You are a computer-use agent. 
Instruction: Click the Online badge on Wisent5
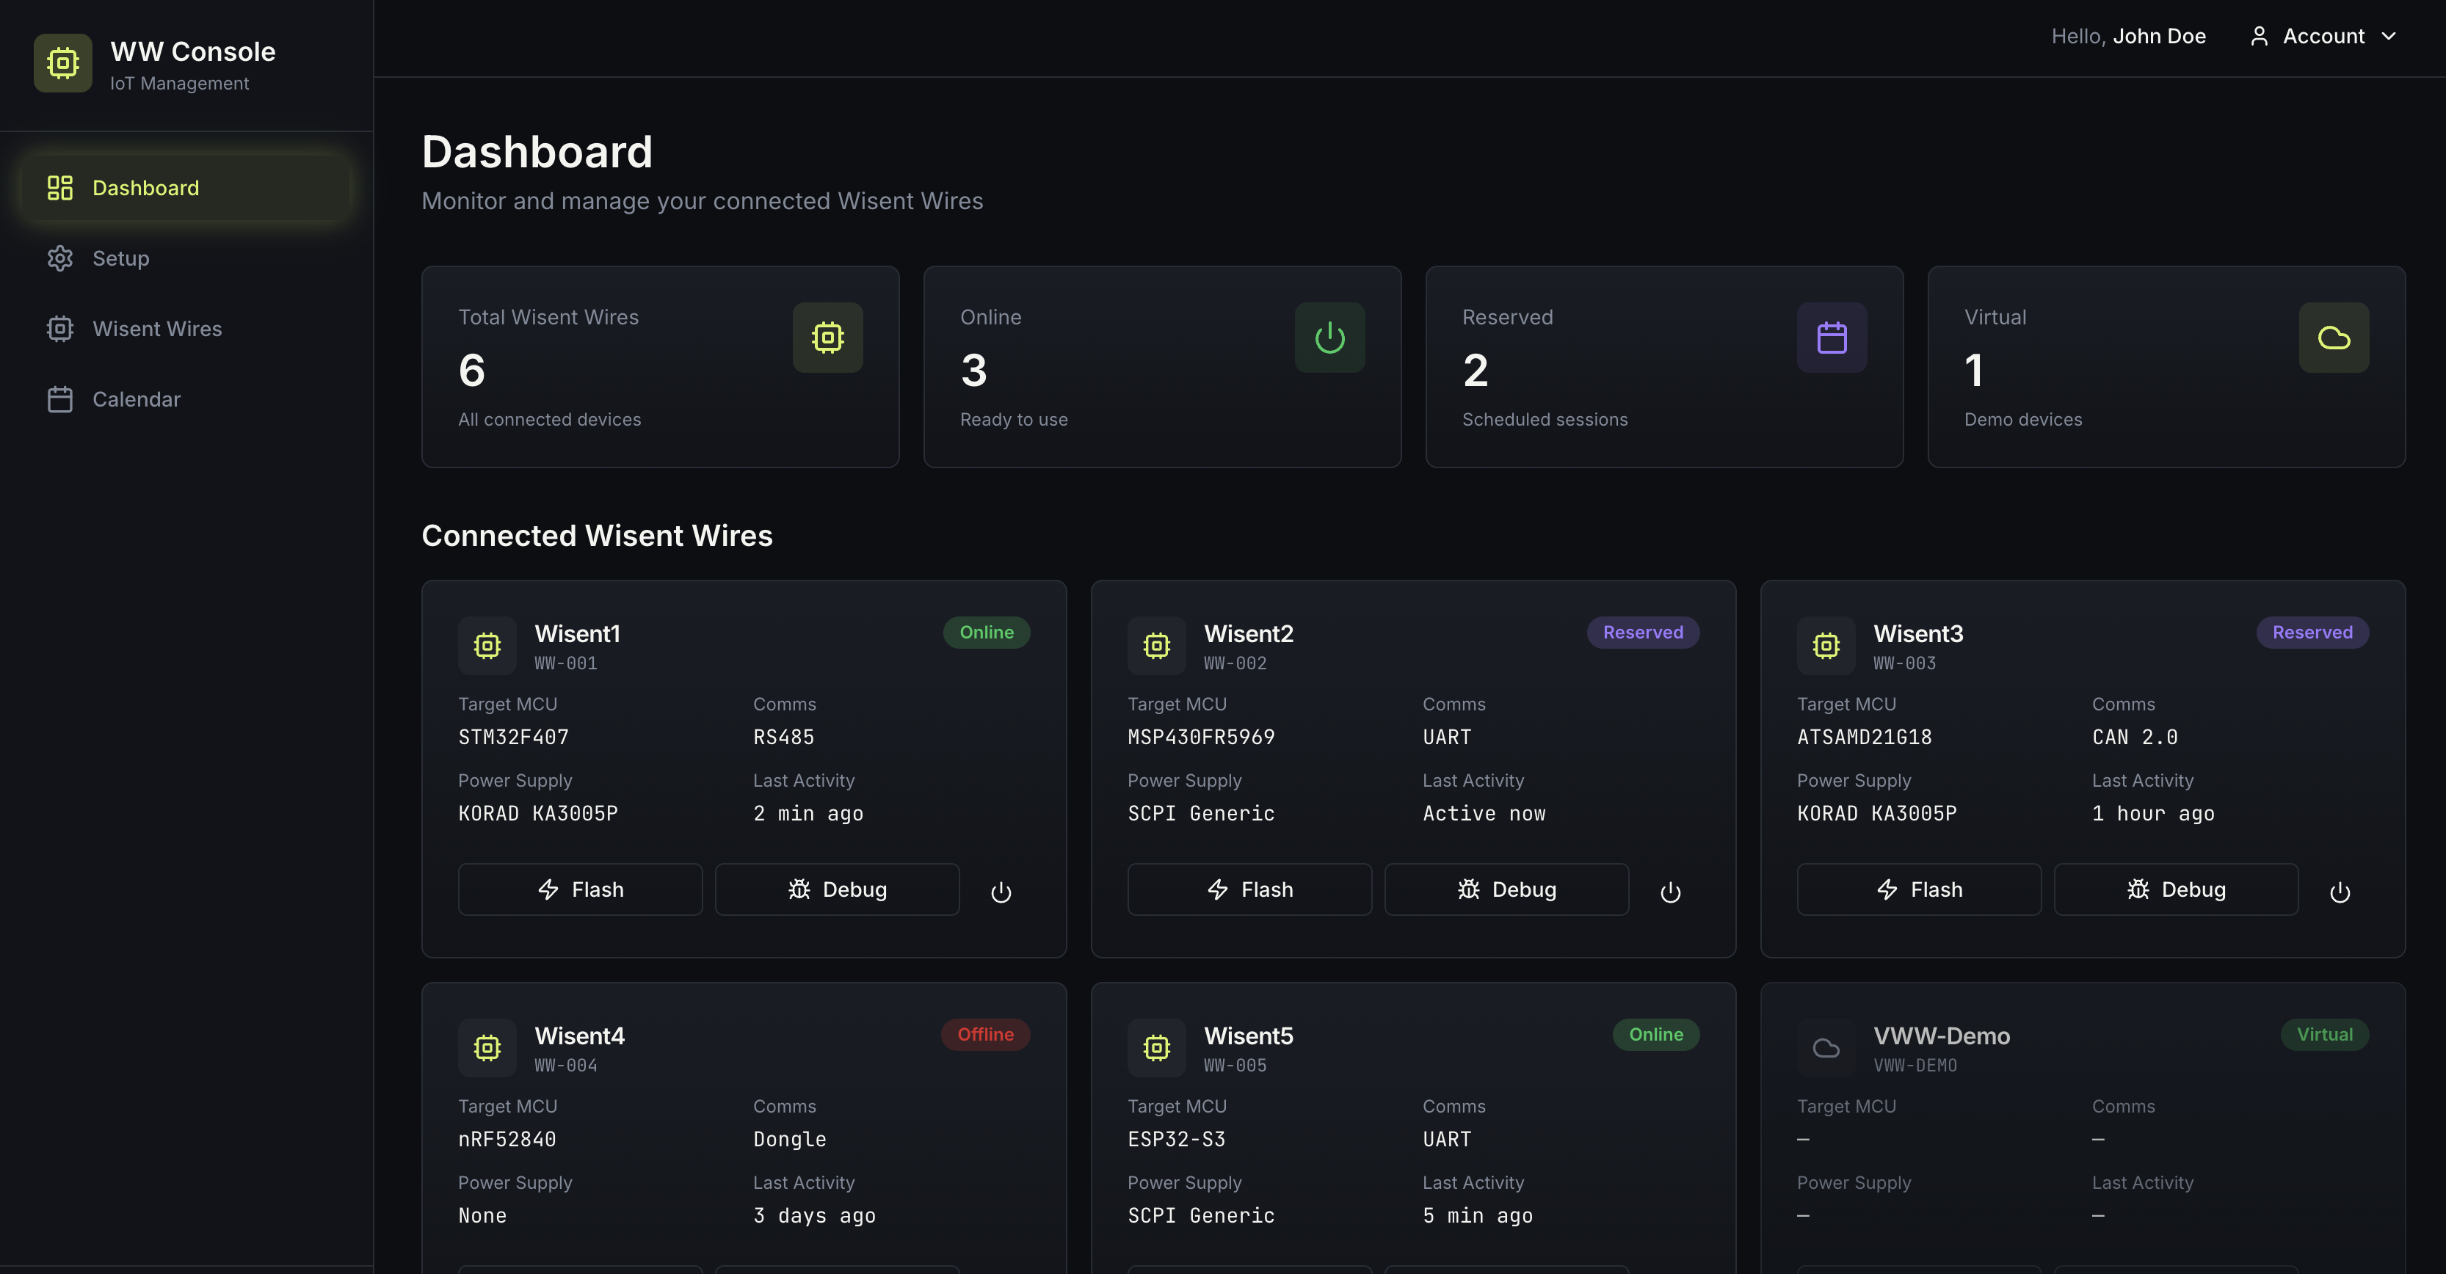pos(1655,1034)
